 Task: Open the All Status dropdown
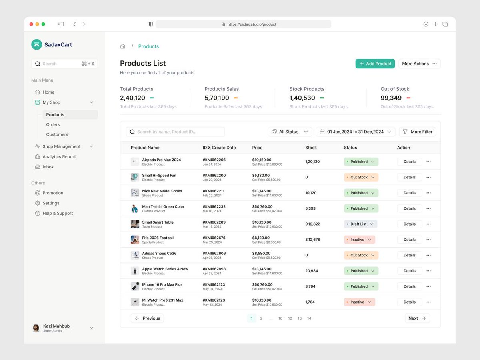click(x=290, y=132)
